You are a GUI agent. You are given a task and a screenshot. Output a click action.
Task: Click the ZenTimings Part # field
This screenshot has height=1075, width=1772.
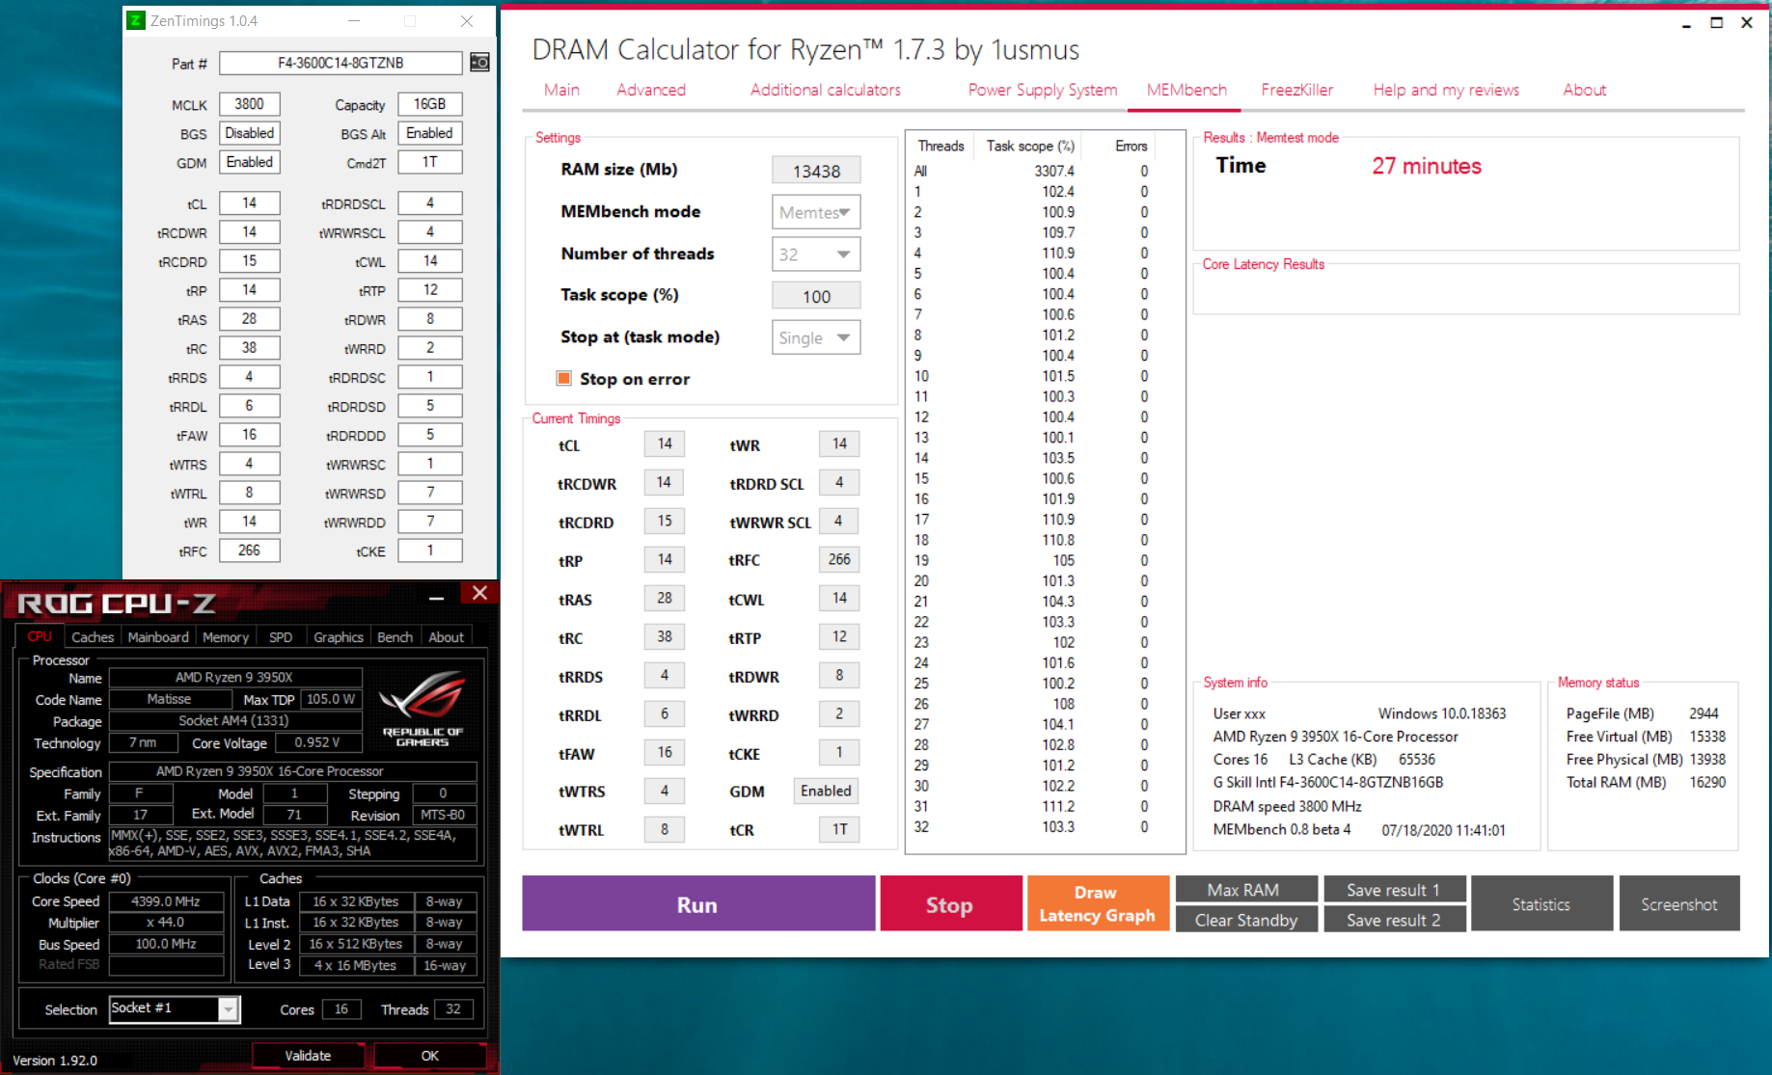click(x=341, y=63)
